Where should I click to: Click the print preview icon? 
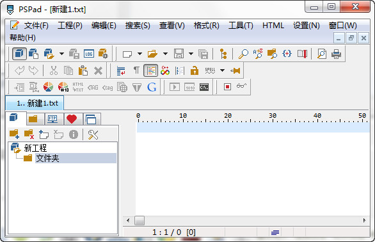[x=322, y=54]
